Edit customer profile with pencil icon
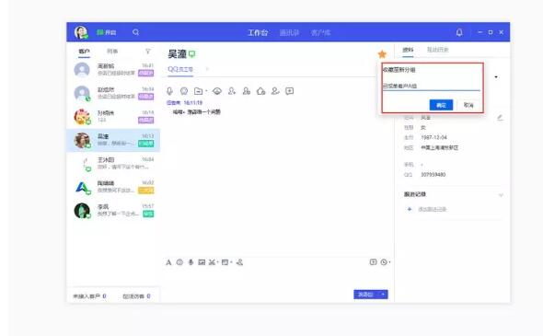543x336 pixels. [x=500, y=118]
